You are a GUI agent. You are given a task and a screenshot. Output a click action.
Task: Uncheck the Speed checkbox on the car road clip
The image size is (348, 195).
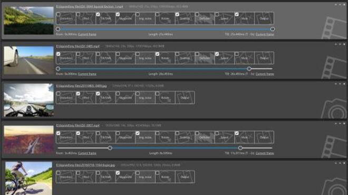(217, 54)
